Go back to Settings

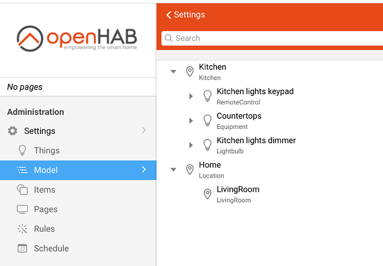click(x=186, y=15)
